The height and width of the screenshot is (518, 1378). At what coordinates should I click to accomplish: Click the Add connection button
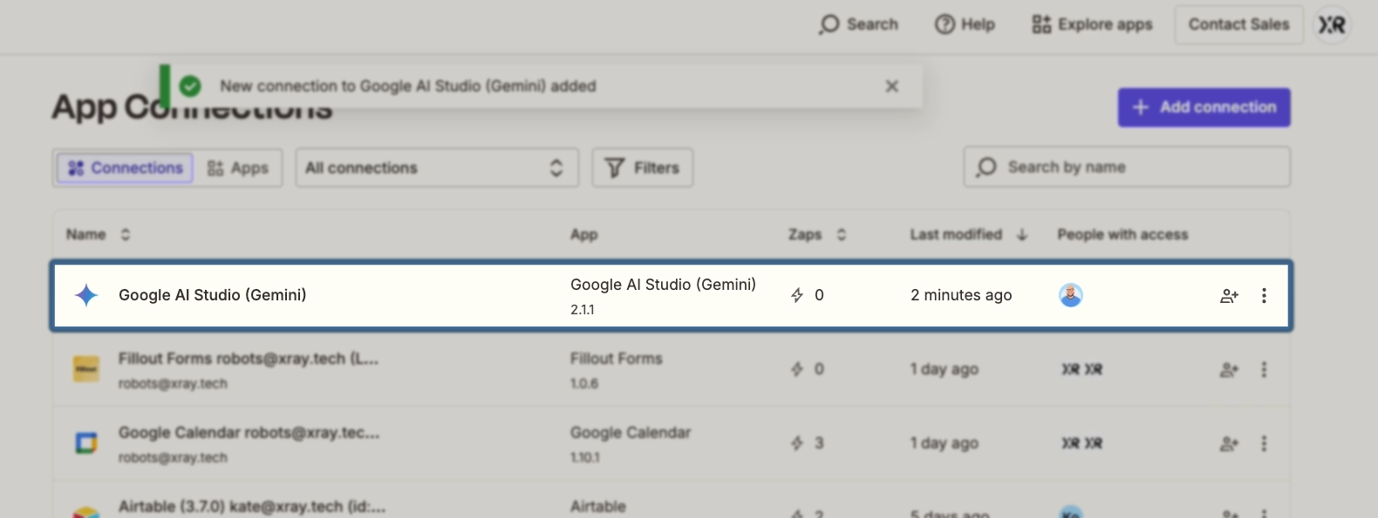1204,107
